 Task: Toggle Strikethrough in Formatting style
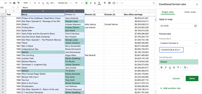[x=174, y=67]
